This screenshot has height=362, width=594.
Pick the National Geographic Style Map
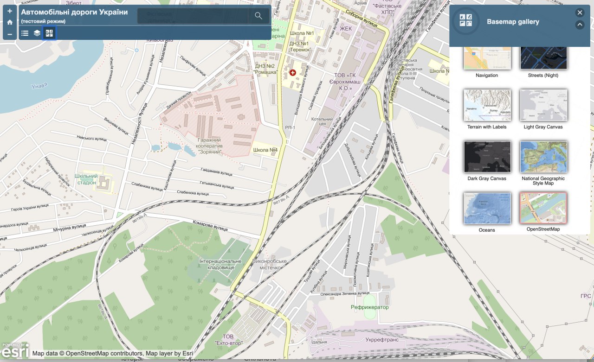(x=543, y=157)
